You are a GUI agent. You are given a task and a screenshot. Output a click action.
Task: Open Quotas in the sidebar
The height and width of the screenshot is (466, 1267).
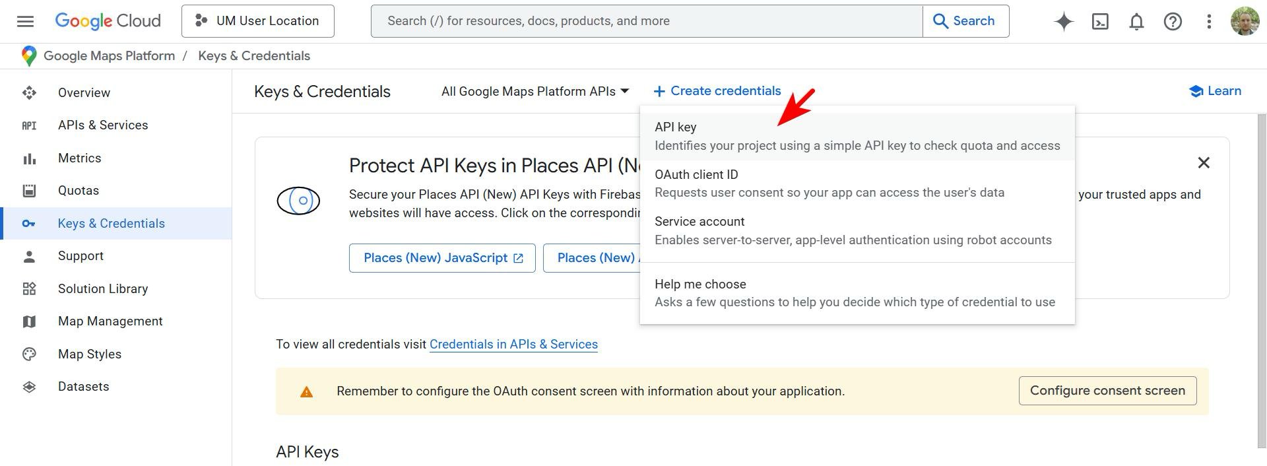tap(116, 191)
